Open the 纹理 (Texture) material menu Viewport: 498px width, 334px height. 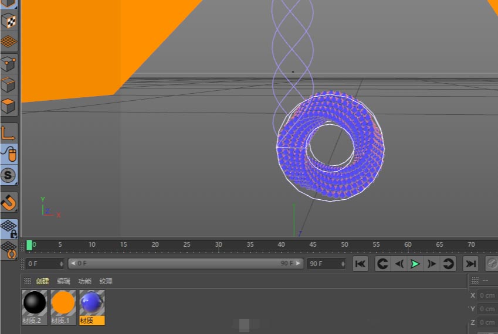click(106, 281)
